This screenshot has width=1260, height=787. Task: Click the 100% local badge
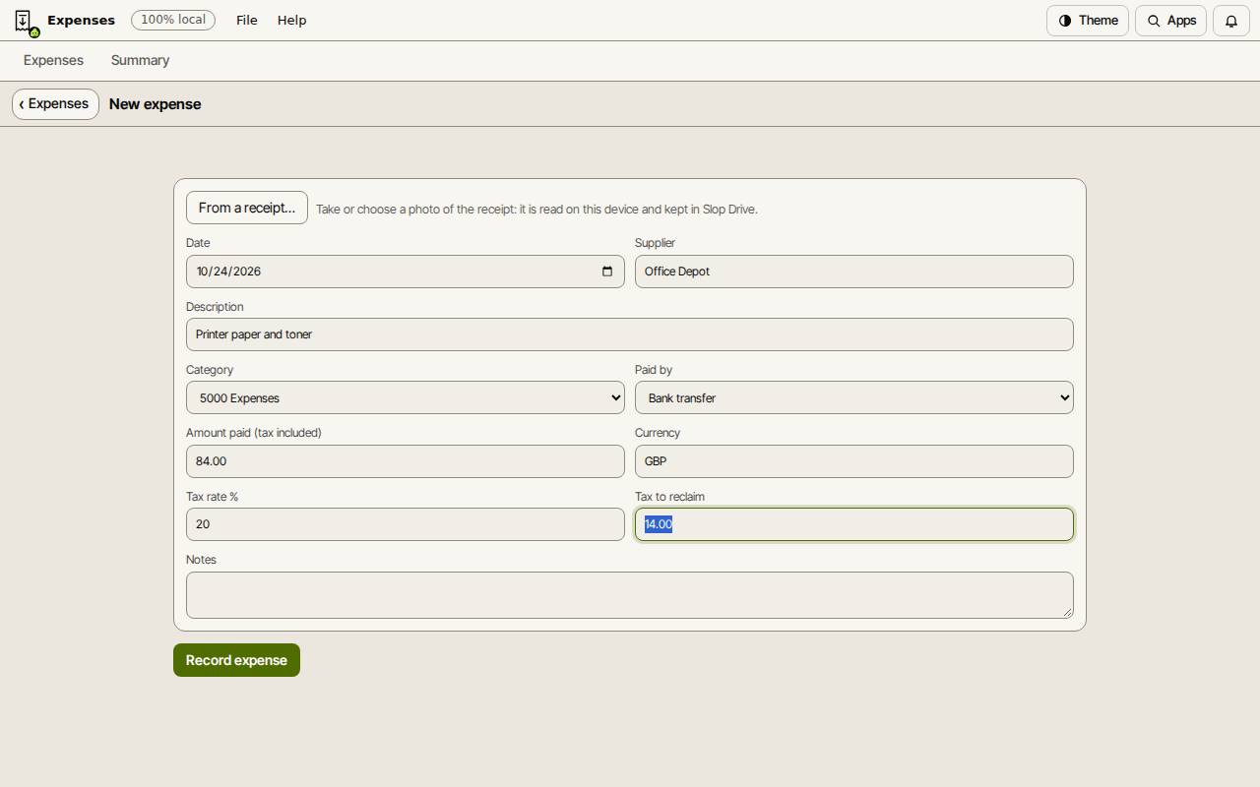[173, 20]
